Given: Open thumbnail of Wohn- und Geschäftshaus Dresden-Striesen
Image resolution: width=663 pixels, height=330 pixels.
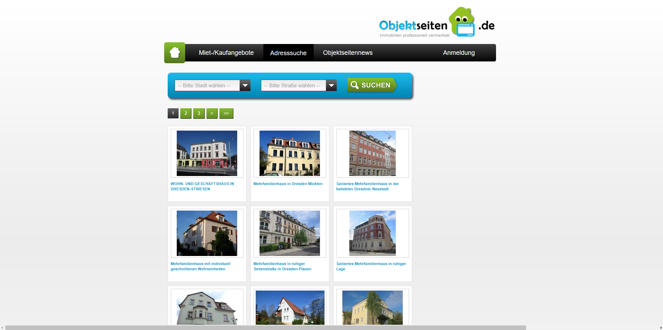Looking at the screenshot, I should tap(207, 153).
